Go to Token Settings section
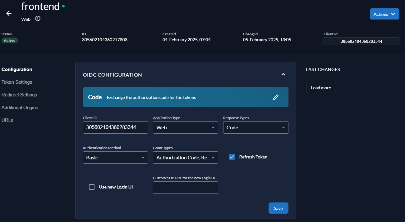This screenshot has width=405, height=222. point(17,82)
